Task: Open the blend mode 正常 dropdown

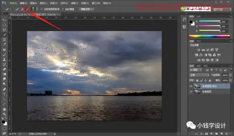Action: click(x=199, y=75)
